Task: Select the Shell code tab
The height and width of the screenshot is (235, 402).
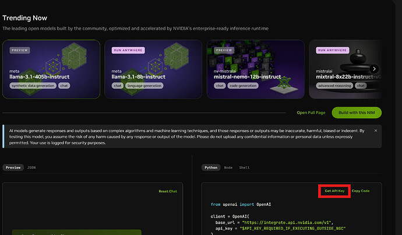Action: click(x=244, y=168)
